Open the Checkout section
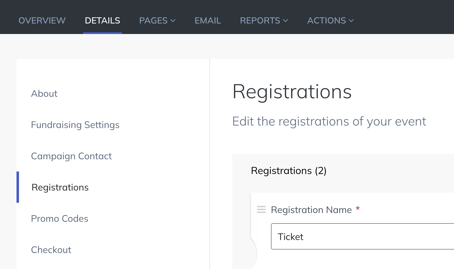The image size is (454, 269). pyautogui.click(x=51, y=250)
